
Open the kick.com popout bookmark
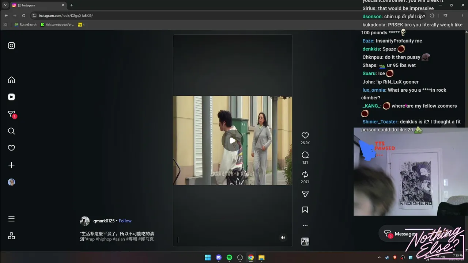(57, 24)
